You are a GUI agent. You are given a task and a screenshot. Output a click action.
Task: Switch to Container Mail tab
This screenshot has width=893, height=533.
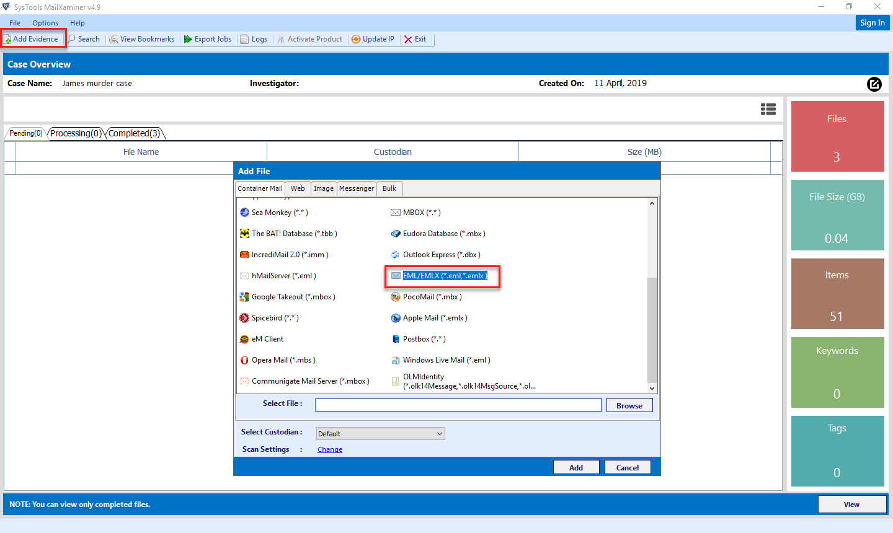pos(260,188)
